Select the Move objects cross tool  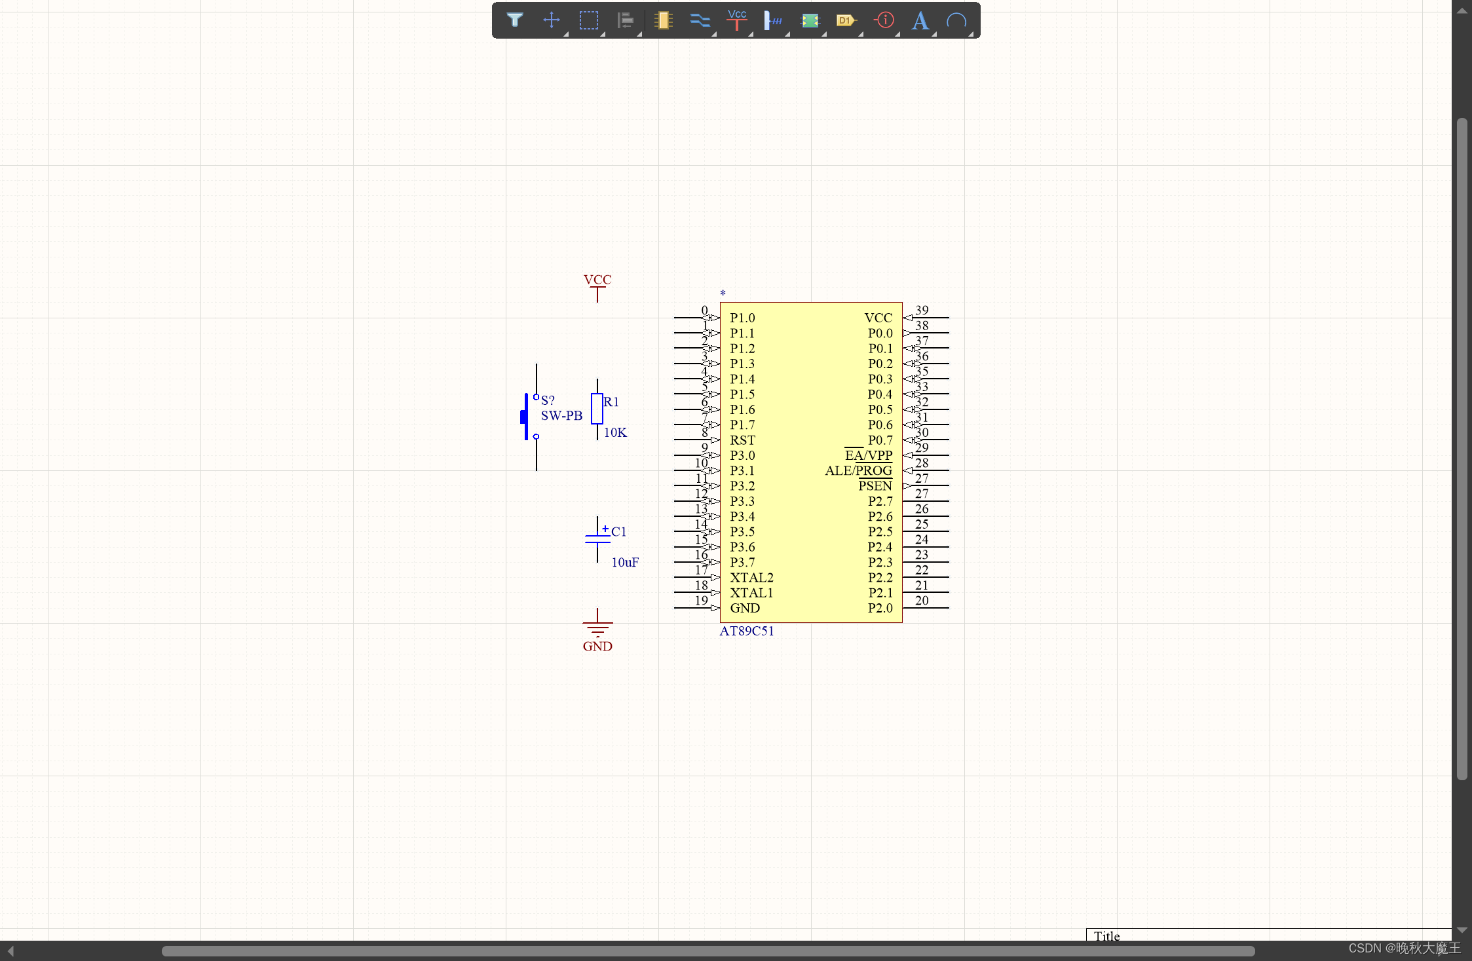(552, 20)
